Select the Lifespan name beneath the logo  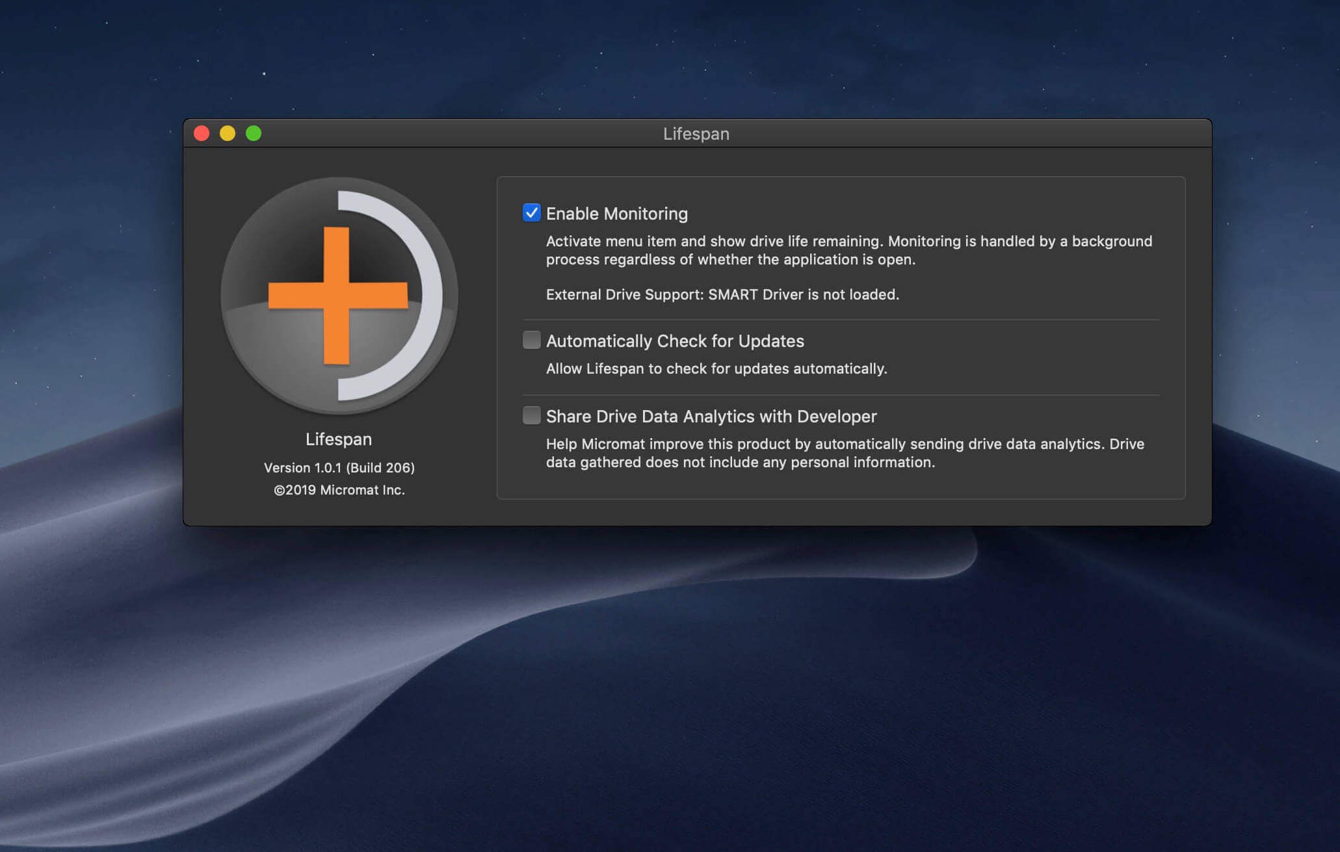pyautogui.click(x=339, y=439)
